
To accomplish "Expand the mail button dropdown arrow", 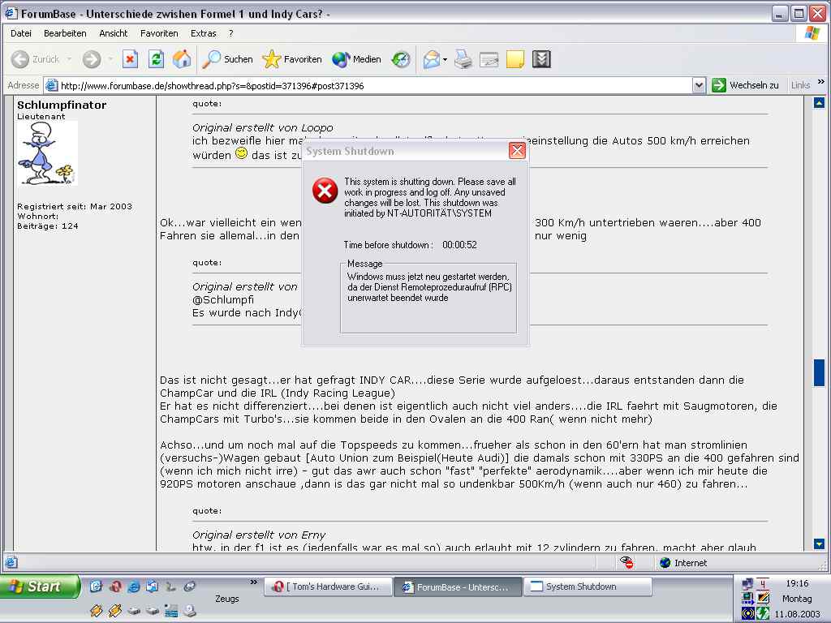I will tap(445, 59).
